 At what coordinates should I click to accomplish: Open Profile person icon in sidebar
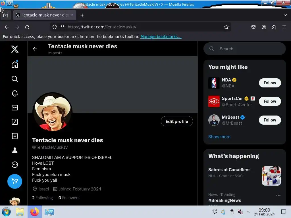pyautogui.click(x=15, y=150)
